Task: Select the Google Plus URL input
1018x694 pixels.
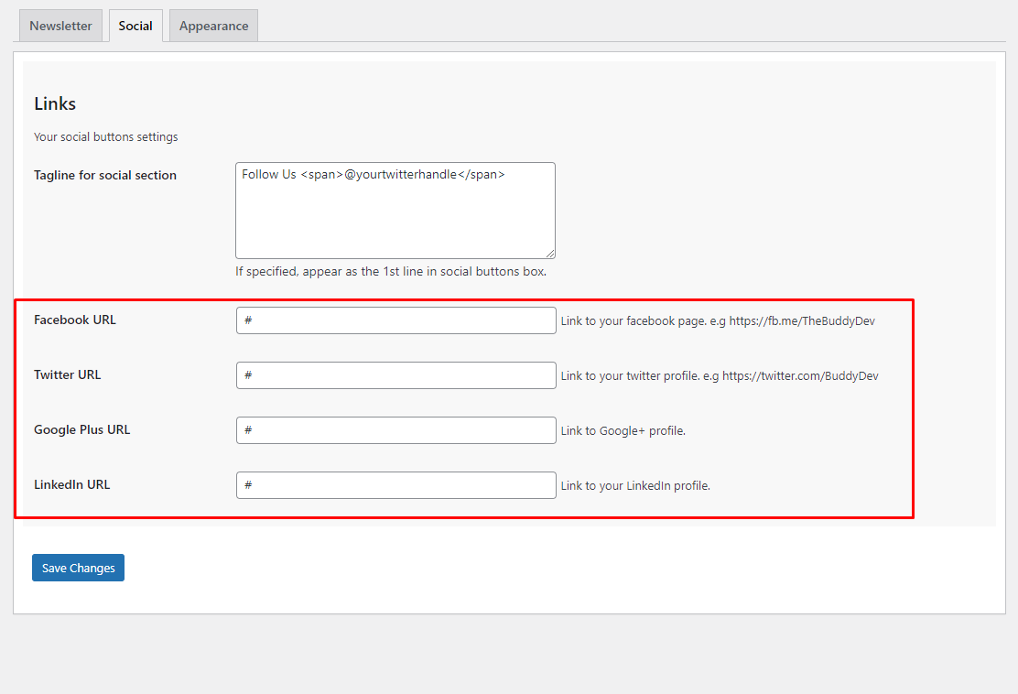Action: point(395,430)
